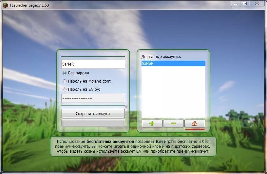
Task: Close the TLauncher Legacy window
Action: pos(257,4)
